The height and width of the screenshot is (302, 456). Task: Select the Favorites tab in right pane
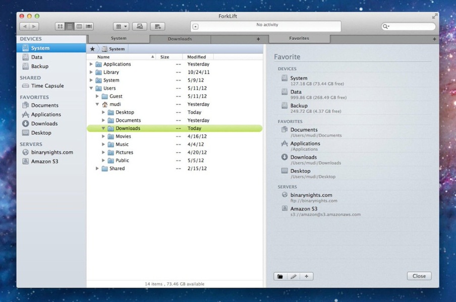point(299,38)
